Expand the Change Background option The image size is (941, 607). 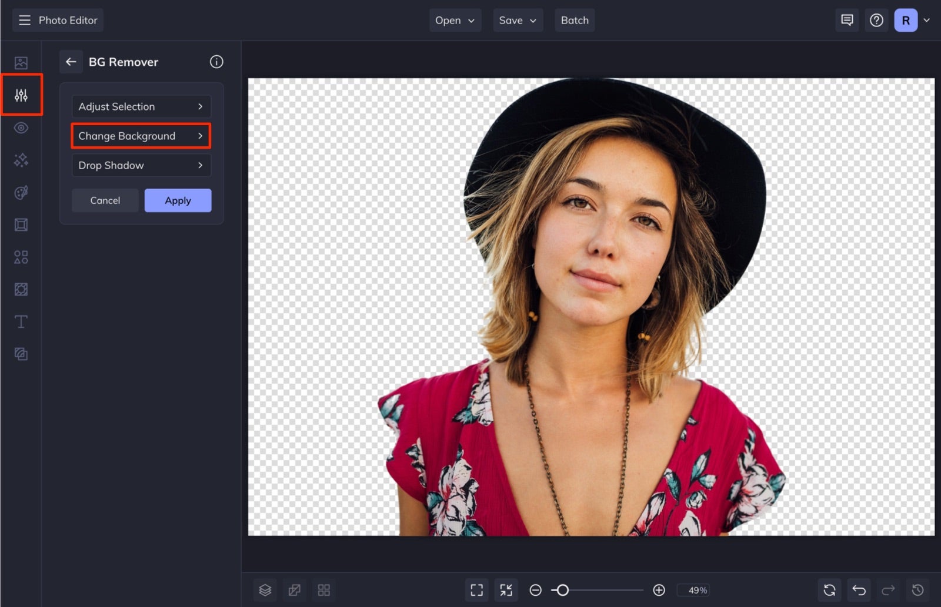click(x=141, y=136)
